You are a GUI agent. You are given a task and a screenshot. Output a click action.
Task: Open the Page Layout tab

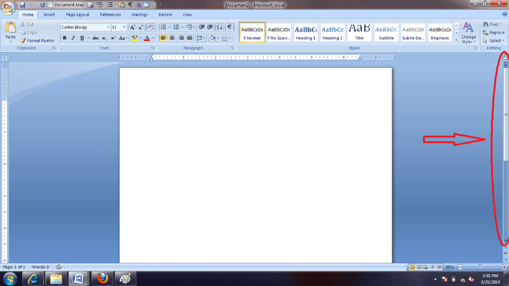pyautogui.click(x=77, y=15)
